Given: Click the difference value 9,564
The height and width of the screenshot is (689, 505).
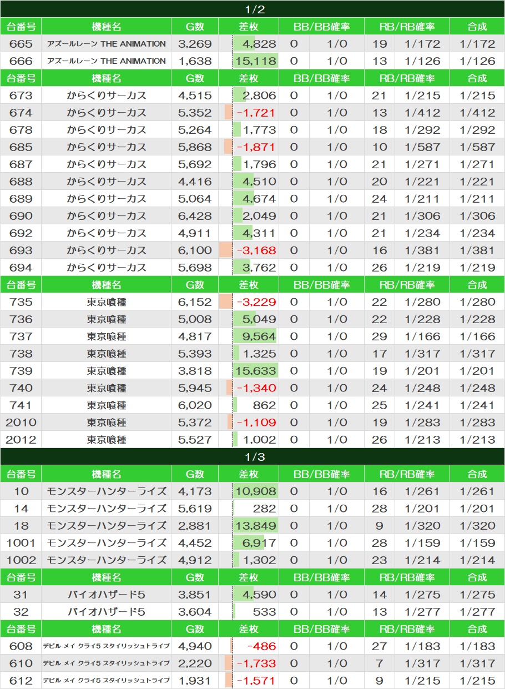Looking at the screenshot, I should tap(259, 336).
